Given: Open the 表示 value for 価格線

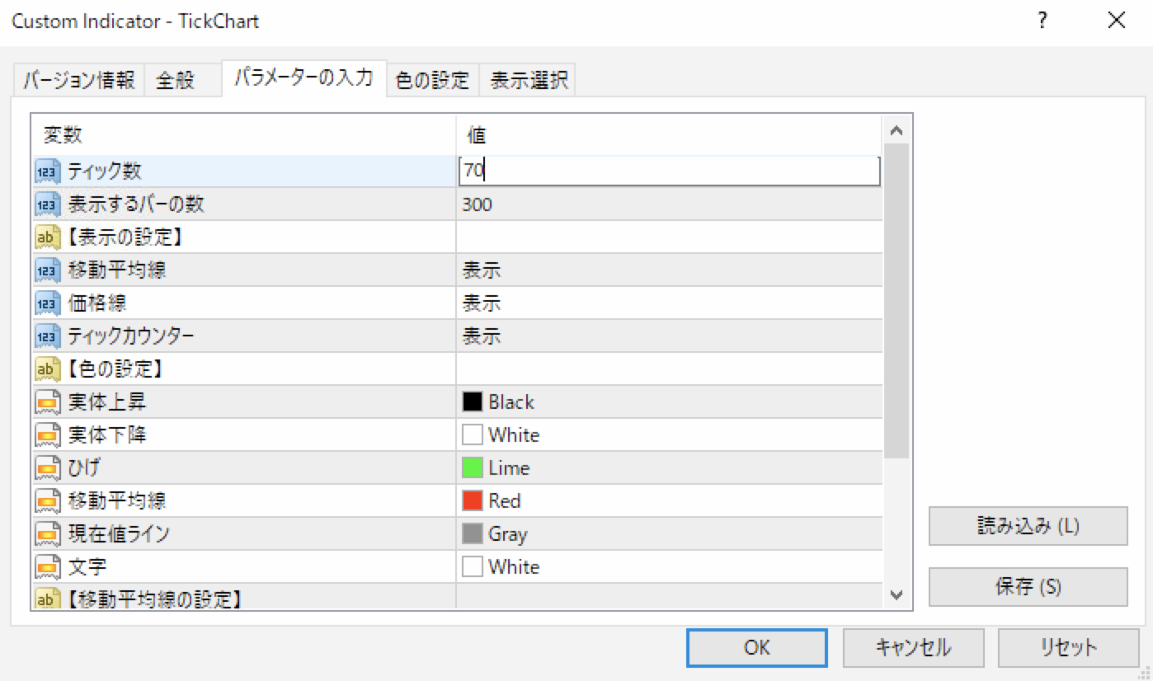Looking at the screenshot, I should [482, 303].
